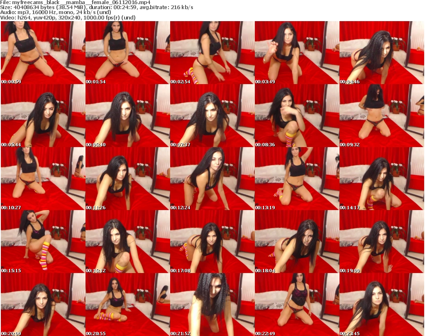Open the thumbnail stamped 00:12:24
425x336 pixels.
click(x=212, y=179)
